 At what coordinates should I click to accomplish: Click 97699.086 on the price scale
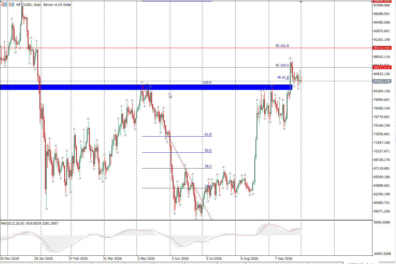coord(381,5)
